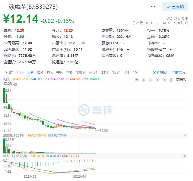
Task: Open 全屏显示 fullscreen view
Action: click(x=179, y=72)
